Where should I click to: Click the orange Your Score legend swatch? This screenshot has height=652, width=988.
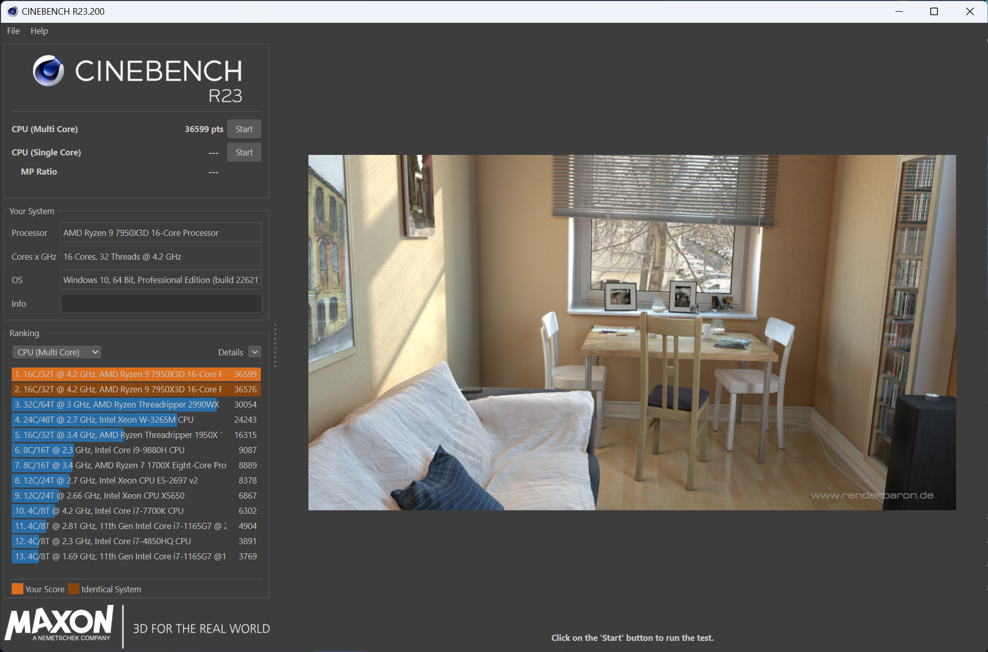pos(17,589)
